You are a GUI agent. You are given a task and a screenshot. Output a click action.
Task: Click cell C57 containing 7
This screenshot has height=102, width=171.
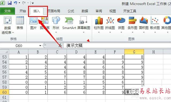(x=57, y=77)
